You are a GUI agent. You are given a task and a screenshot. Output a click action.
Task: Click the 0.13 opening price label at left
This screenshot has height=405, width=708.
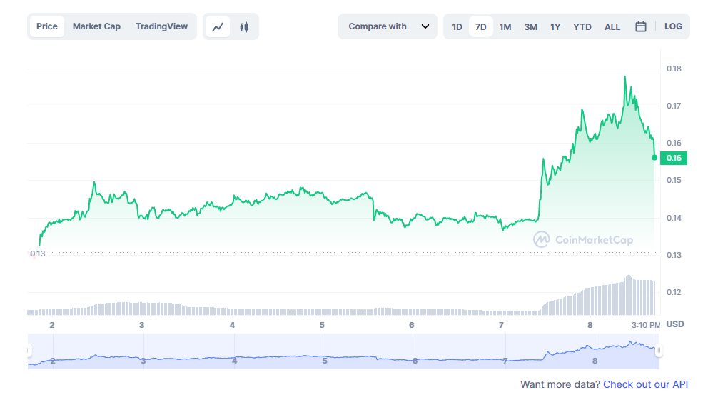click(38, 254)
